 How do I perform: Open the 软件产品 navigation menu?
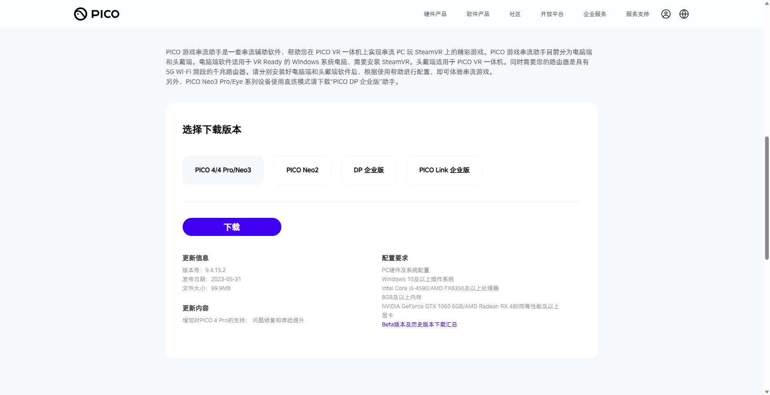[x=478, y=14]
